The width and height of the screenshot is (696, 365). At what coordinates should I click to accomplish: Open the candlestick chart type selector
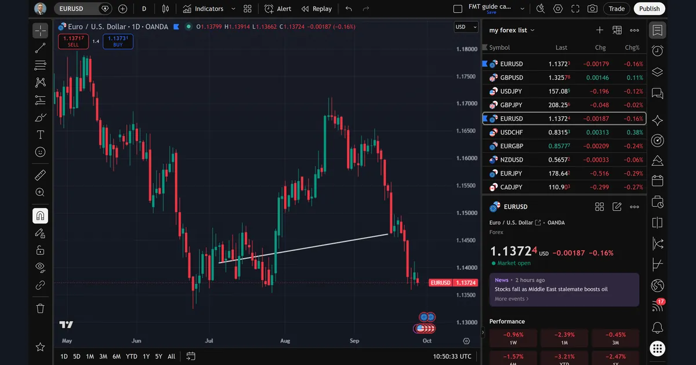click(166, 9)
